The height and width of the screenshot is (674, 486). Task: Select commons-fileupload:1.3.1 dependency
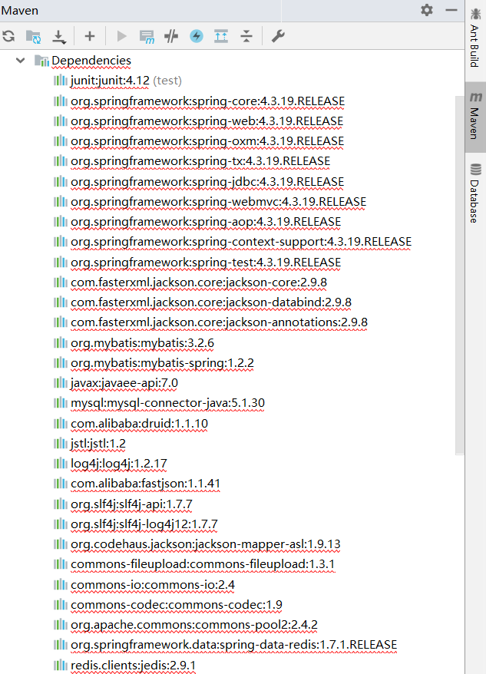[194, 564]
